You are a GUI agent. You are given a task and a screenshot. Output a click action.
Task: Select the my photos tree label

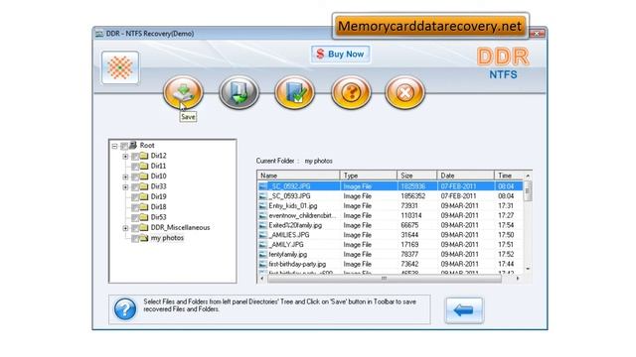point(167,238)
